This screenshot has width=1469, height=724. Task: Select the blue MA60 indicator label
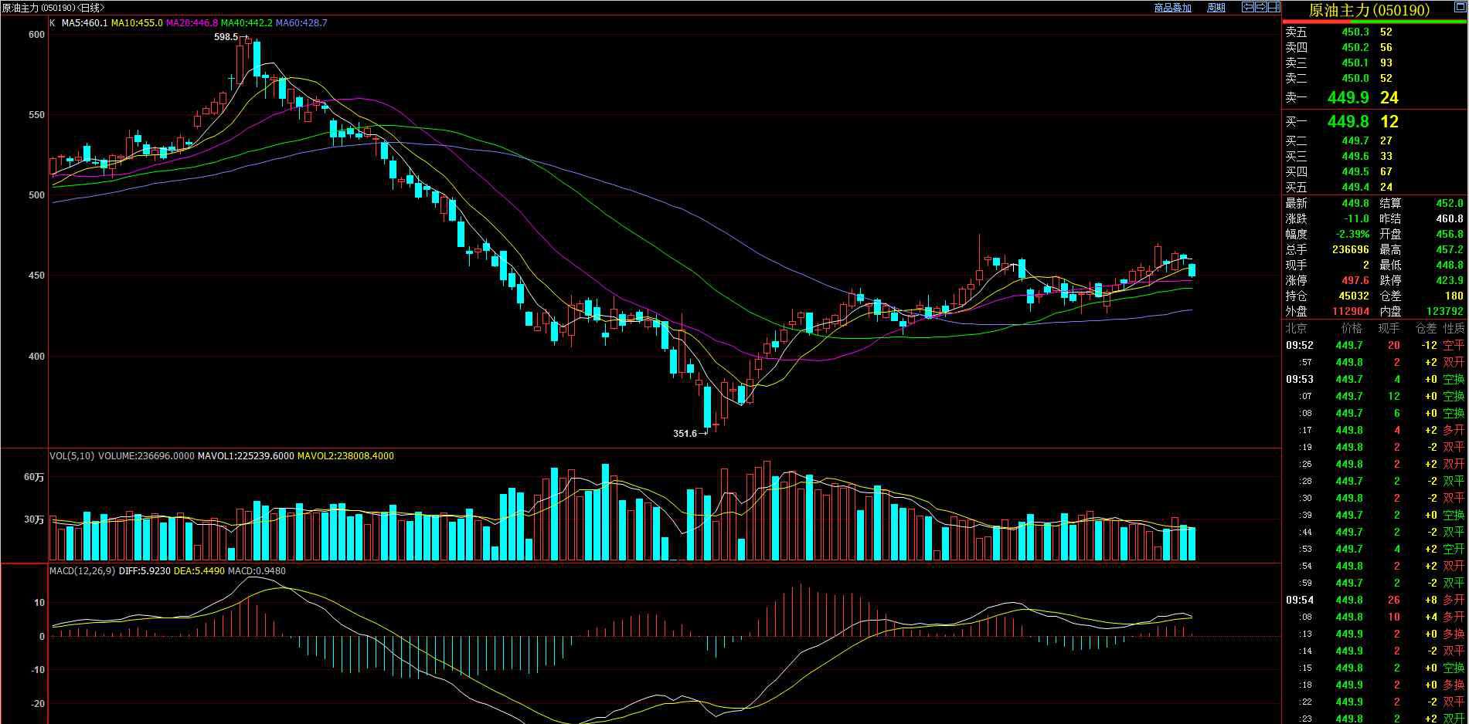coord(301,23)
